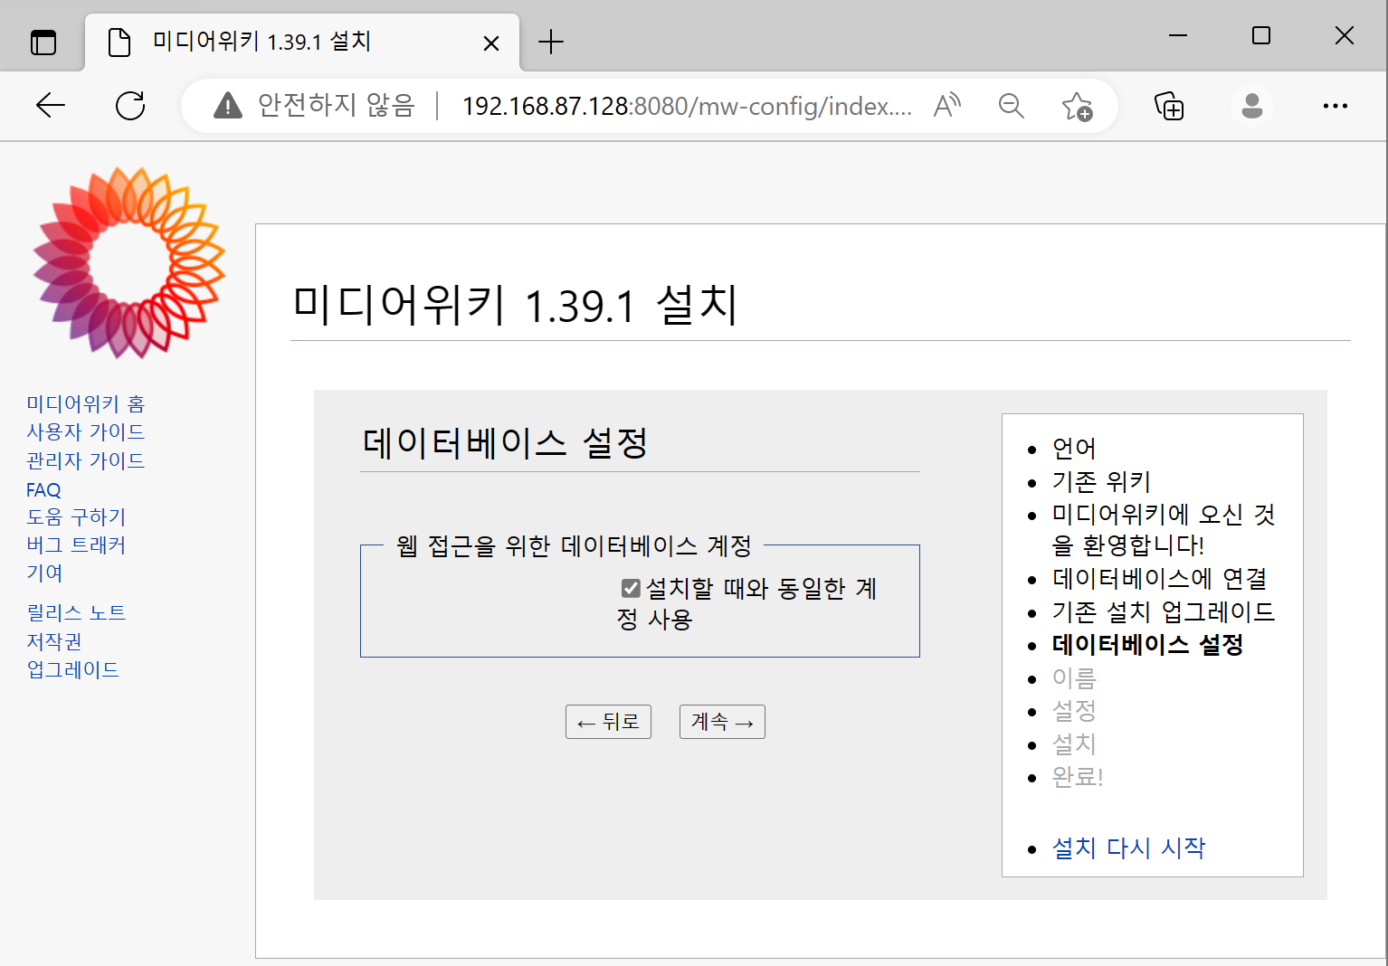
Task: Click the 안전하지 않음 security label
Action: coord(336,106)
